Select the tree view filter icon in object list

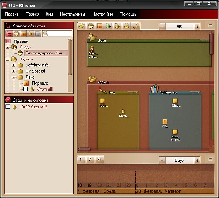pyautogui.click(x=9, y=33)
